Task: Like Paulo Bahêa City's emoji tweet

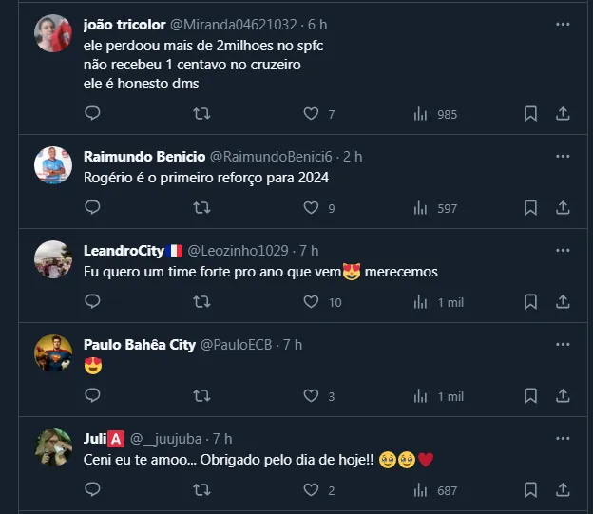Action: pyautogui.click(x=311, y=396)
